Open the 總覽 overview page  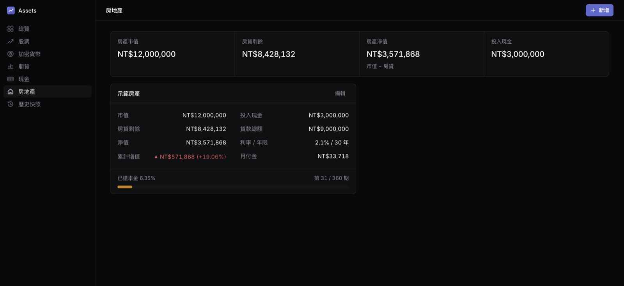coord(48,29)
